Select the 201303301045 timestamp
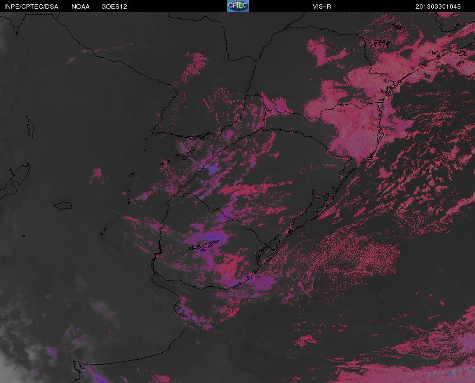This screenshot has height=383, width=475. point(438,6)
